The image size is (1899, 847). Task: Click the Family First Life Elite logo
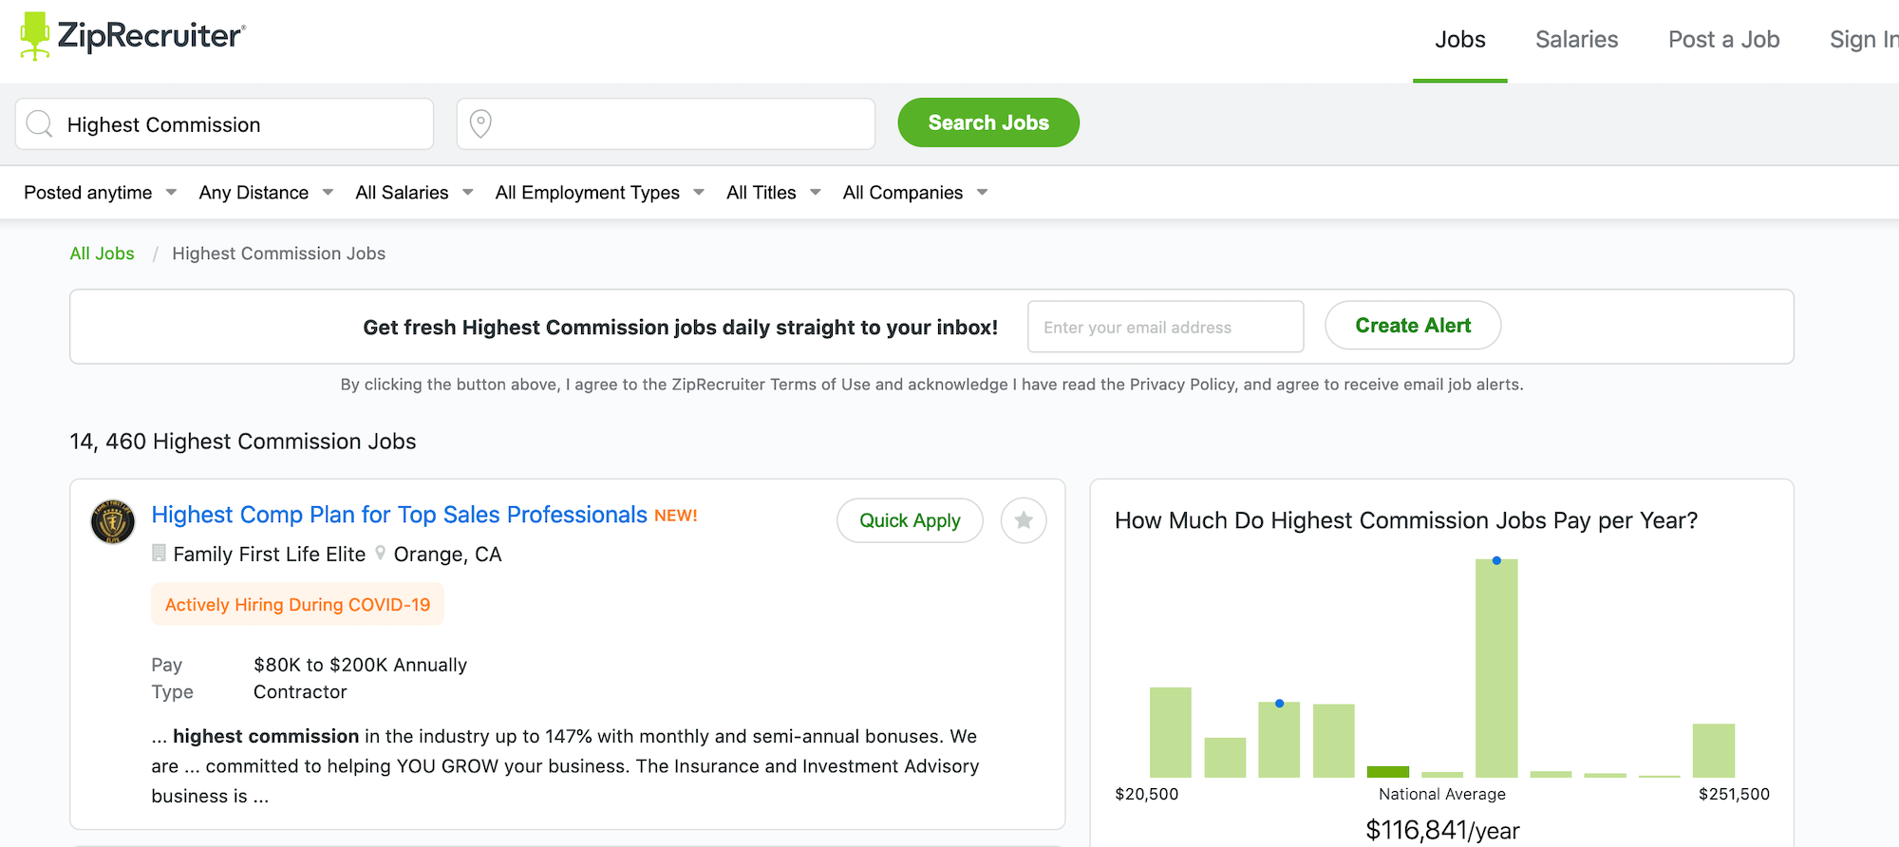113,521
